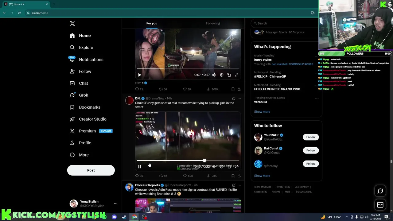Follow the @fentanyl account
Image resolution: width=393 pixels, height=221 pixels.
tap(311, 164)
